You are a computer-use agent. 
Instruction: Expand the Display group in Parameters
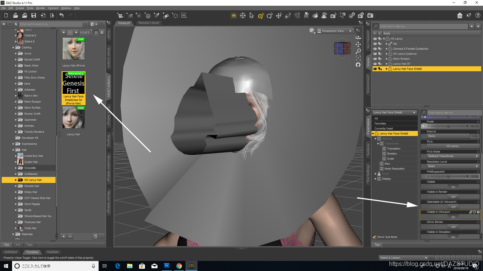pyautogui.click(x=375, y=179)
